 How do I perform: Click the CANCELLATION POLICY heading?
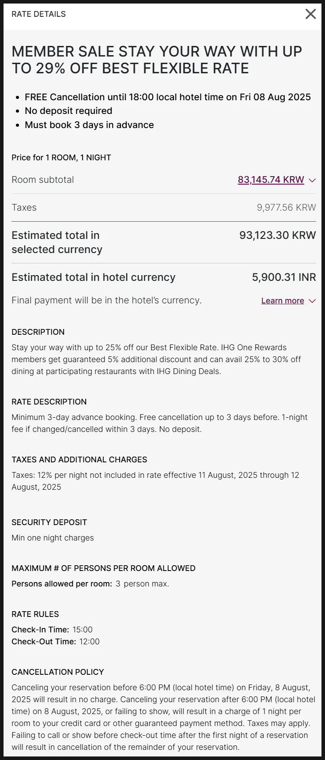coord(58,672)
